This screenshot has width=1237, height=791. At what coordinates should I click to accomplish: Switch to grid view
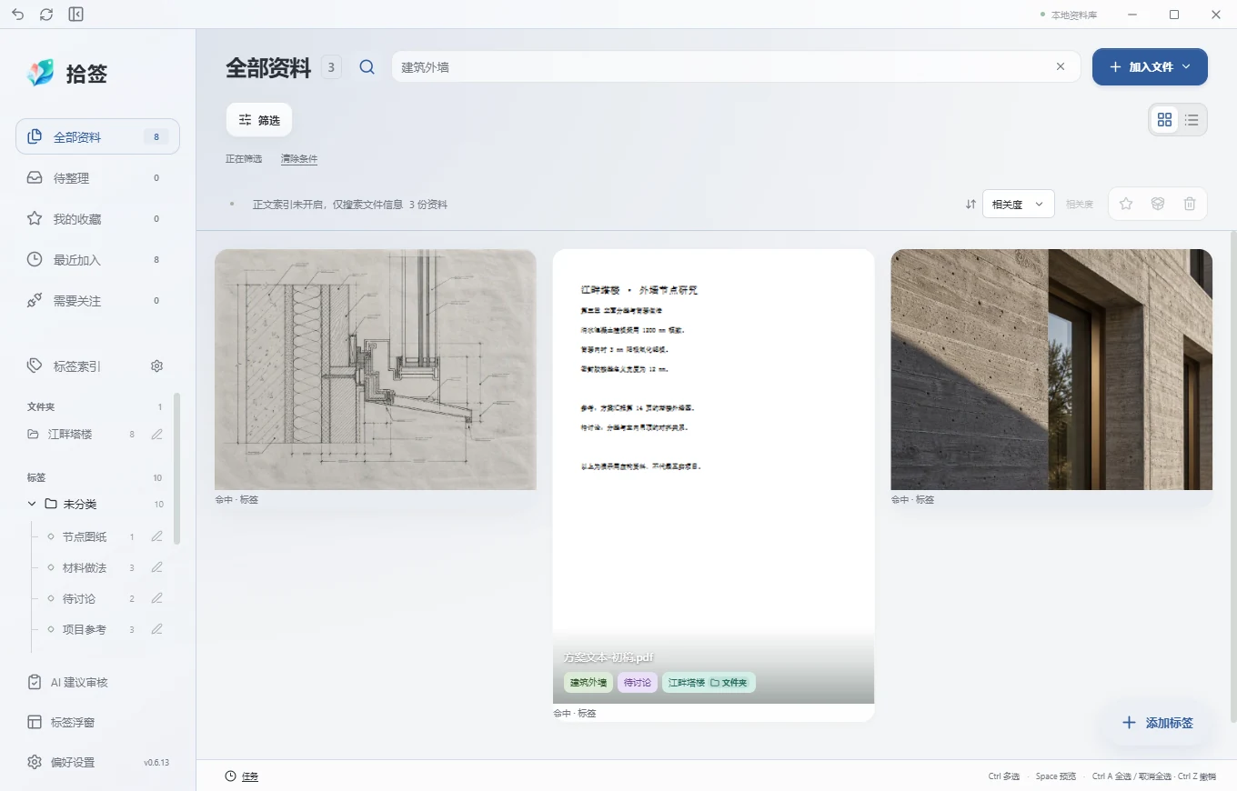[1164, 120]
